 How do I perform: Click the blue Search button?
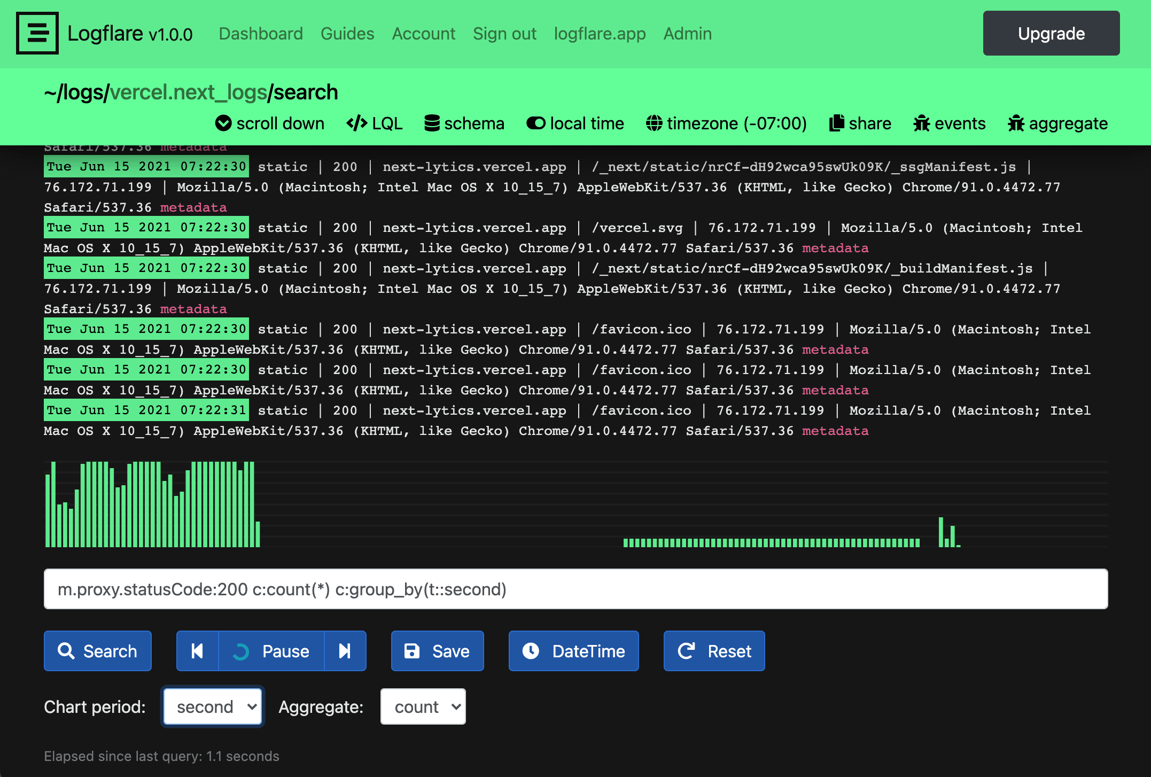click(98, 651)
